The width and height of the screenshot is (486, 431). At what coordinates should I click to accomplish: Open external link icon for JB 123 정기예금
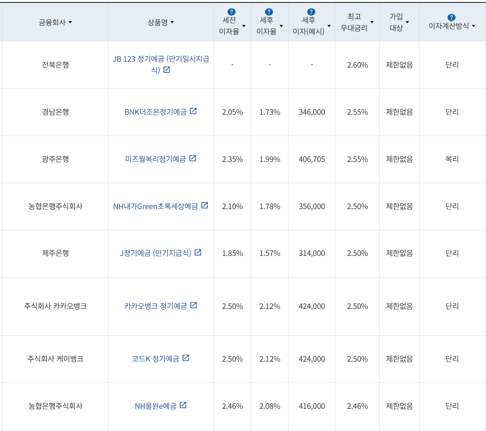(x=168, y=70)
